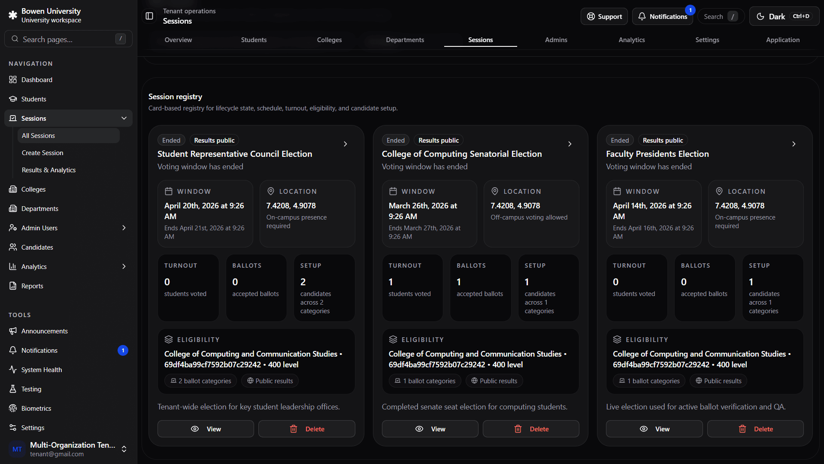
Task: Switch to the Departments tab
Action: click(x=405, y=40)
